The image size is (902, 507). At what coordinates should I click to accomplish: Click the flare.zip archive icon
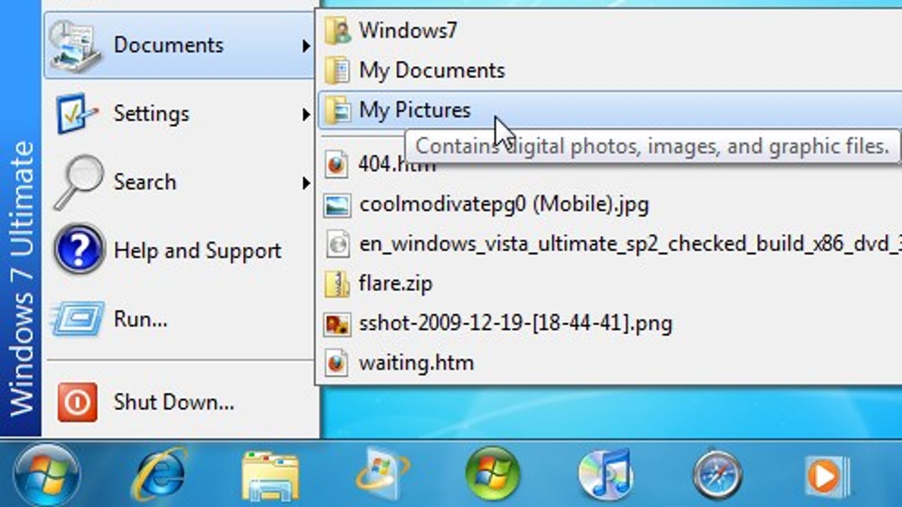pyautogui.click(x=337, y=284)
